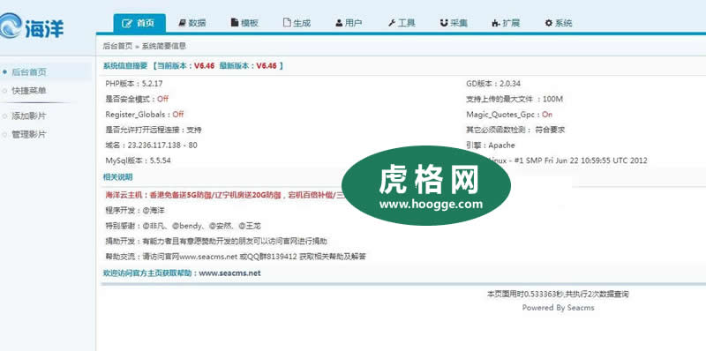Go to the 生成 tab
This screenshot has height=351, width=706.
[297, 23]
